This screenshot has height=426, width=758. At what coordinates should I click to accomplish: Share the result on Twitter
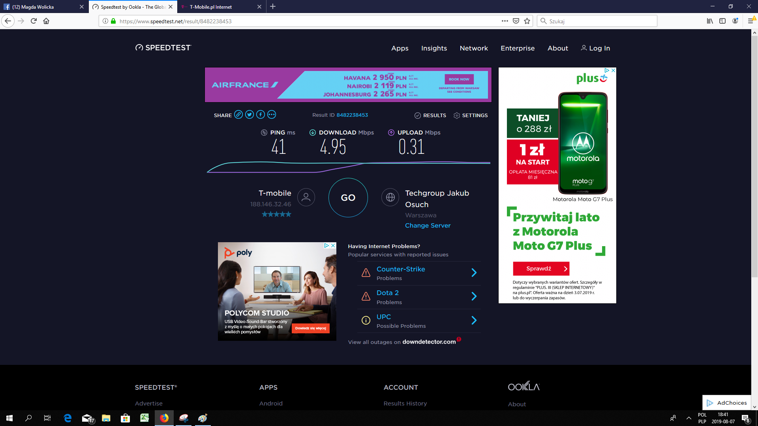click(250, 115)
